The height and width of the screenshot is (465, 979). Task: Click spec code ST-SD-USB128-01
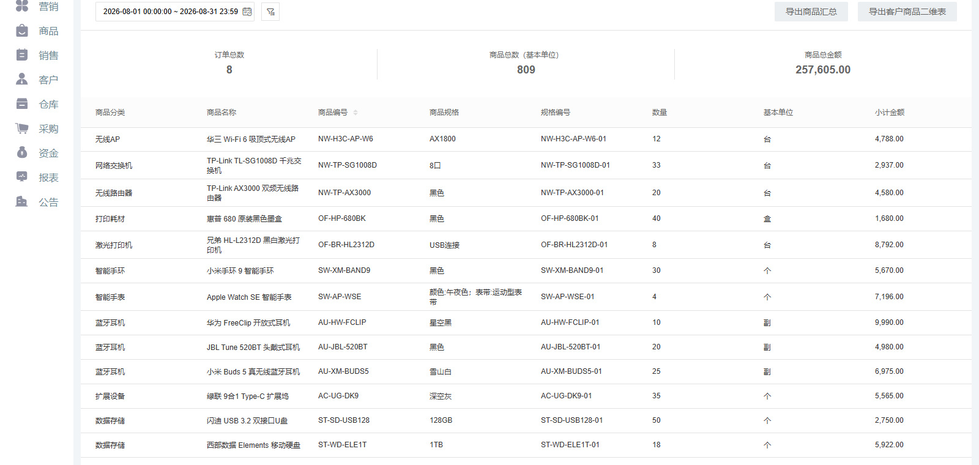(571, 420)
